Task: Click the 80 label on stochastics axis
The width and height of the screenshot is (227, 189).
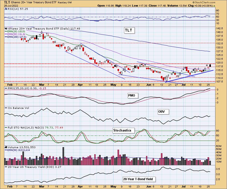Action: 218,131
